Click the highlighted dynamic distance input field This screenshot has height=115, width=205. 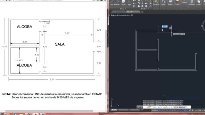pyautogui.click(x=165, y=27)
